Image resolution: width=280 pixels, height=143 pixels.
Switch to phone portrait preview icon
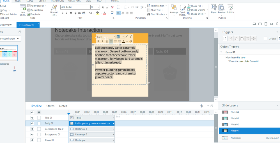[277, 24]
